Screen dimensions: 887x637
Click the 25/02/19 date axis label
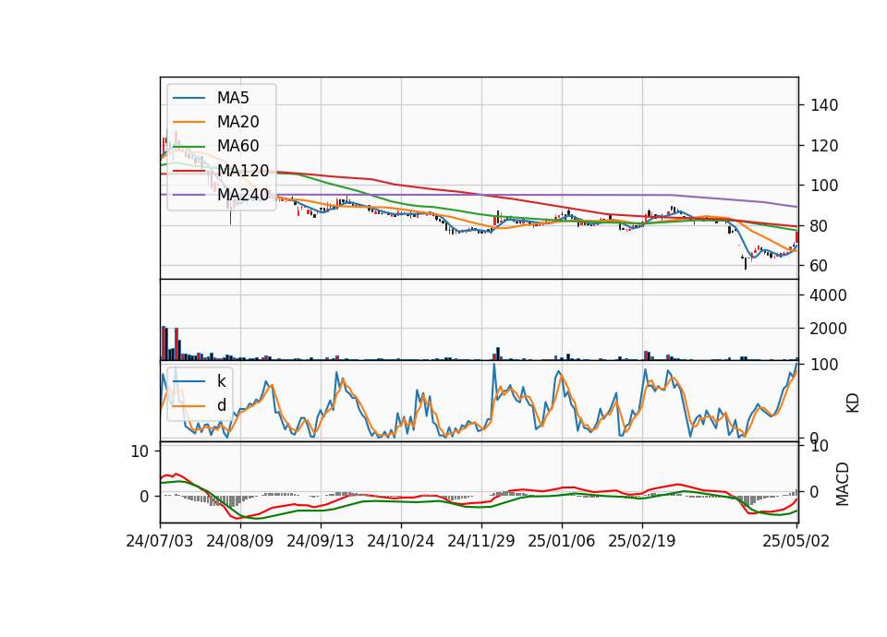tap(642, 541)
